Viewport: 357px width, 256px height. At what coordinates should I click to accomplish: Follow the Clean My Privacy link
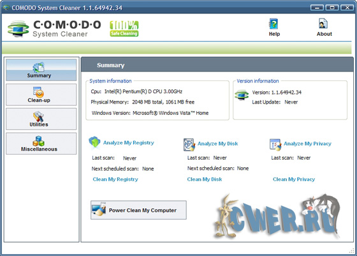[294, 179]
